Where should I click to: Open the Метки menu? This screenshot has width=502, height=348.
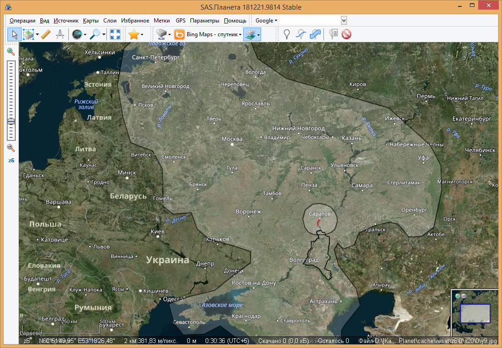162,21
